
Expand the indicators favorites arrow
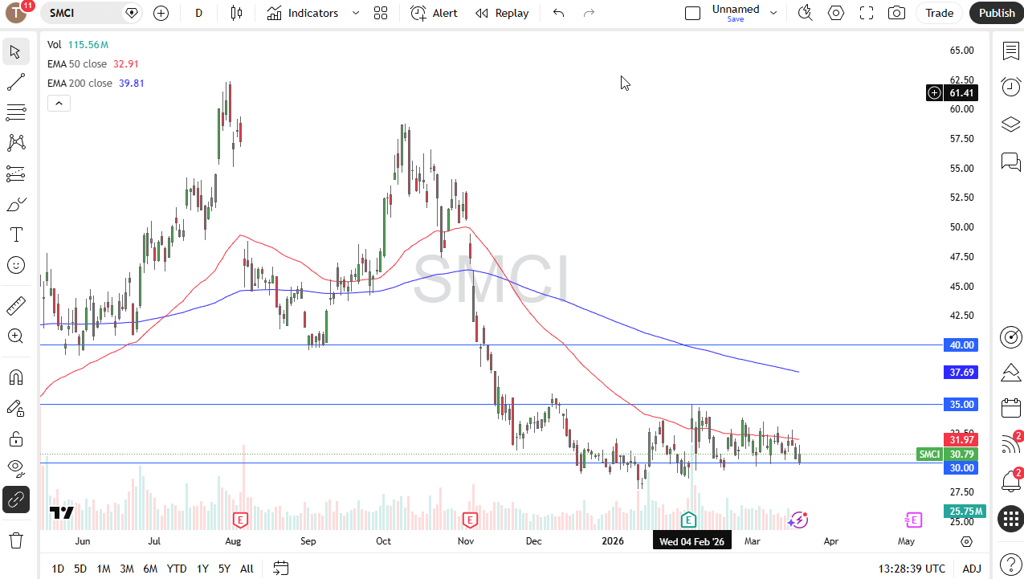[355, 13]
